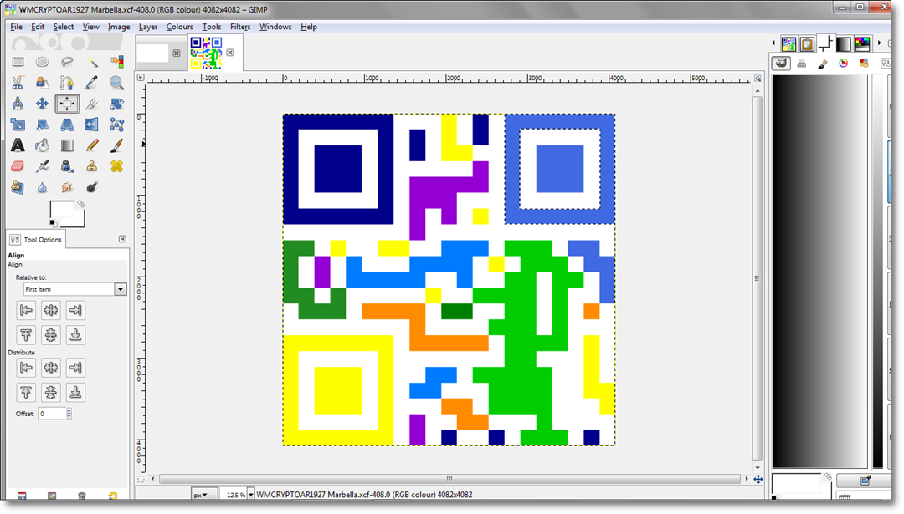Toggle zoom image when window resizes
Screen dimensions: 904x514
tap(758, 79)
